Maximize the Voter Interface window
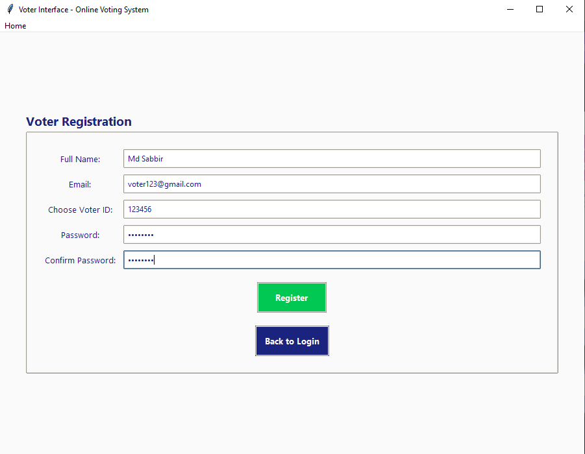This screenshot has width=585, height=454. click(x=540, y=9)
